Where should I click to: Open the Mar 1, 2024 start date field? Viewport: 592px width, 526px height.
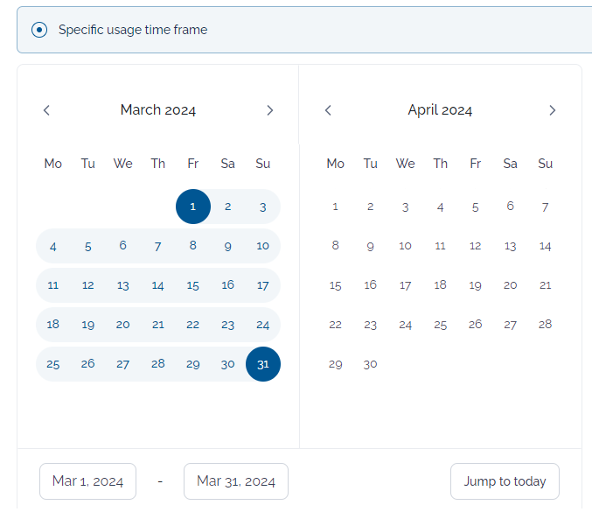[x=88, y=481]
